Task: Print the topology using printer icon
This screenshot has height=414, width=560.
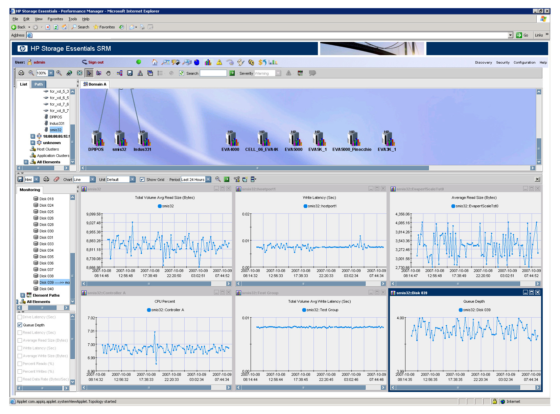Action: [21, 73]
